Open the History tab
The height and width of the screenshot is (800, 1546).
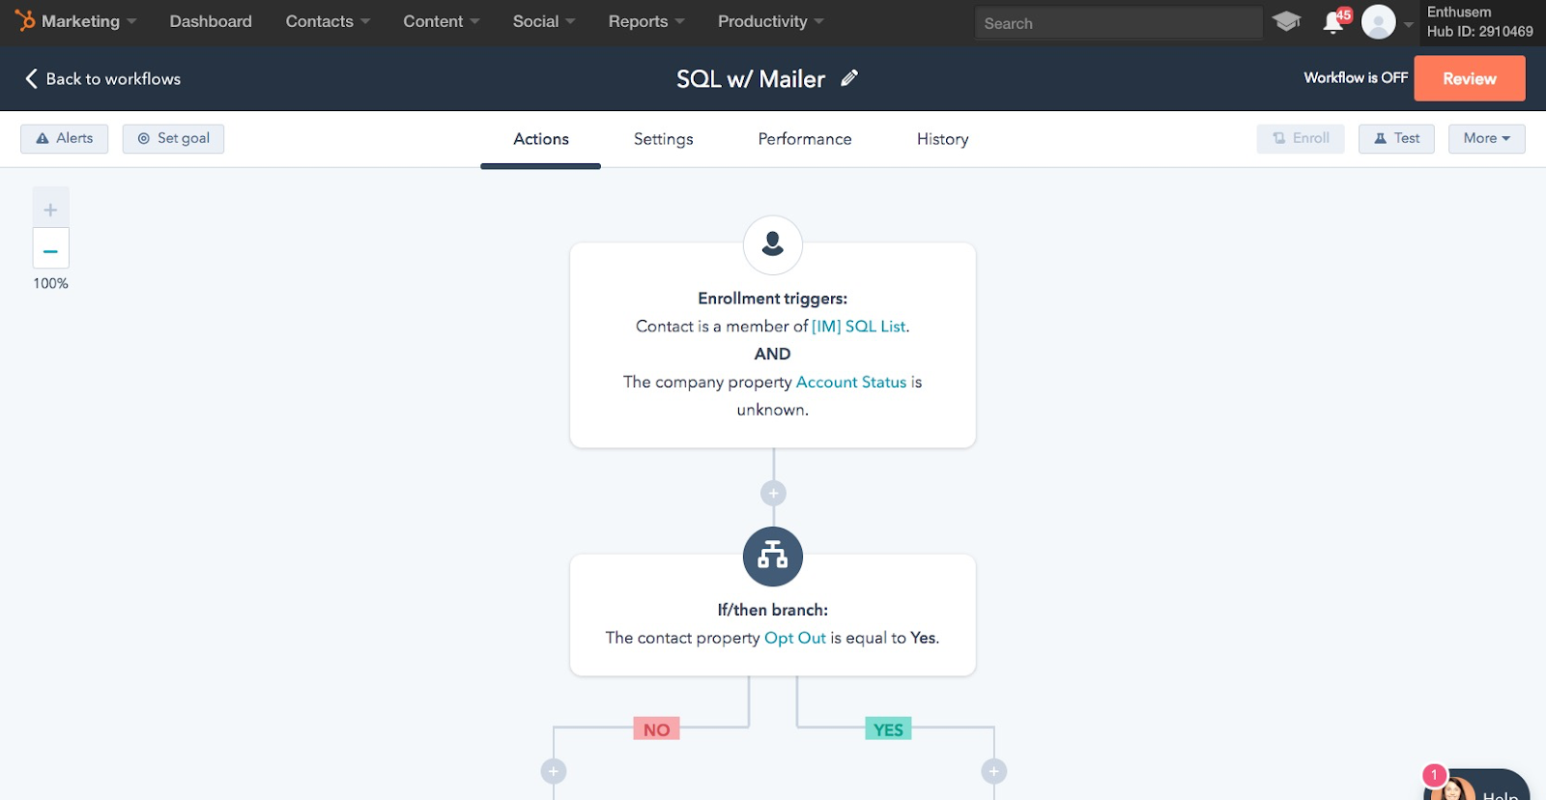(x=942, y=139)
